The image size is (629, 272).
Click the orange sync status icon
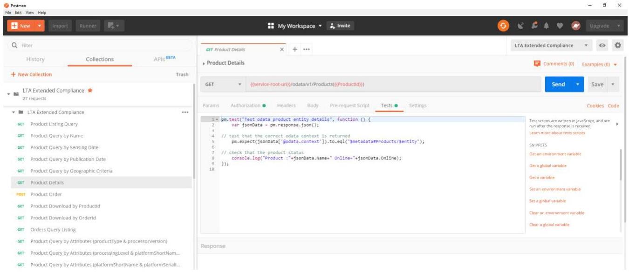[x=503, y=26]
